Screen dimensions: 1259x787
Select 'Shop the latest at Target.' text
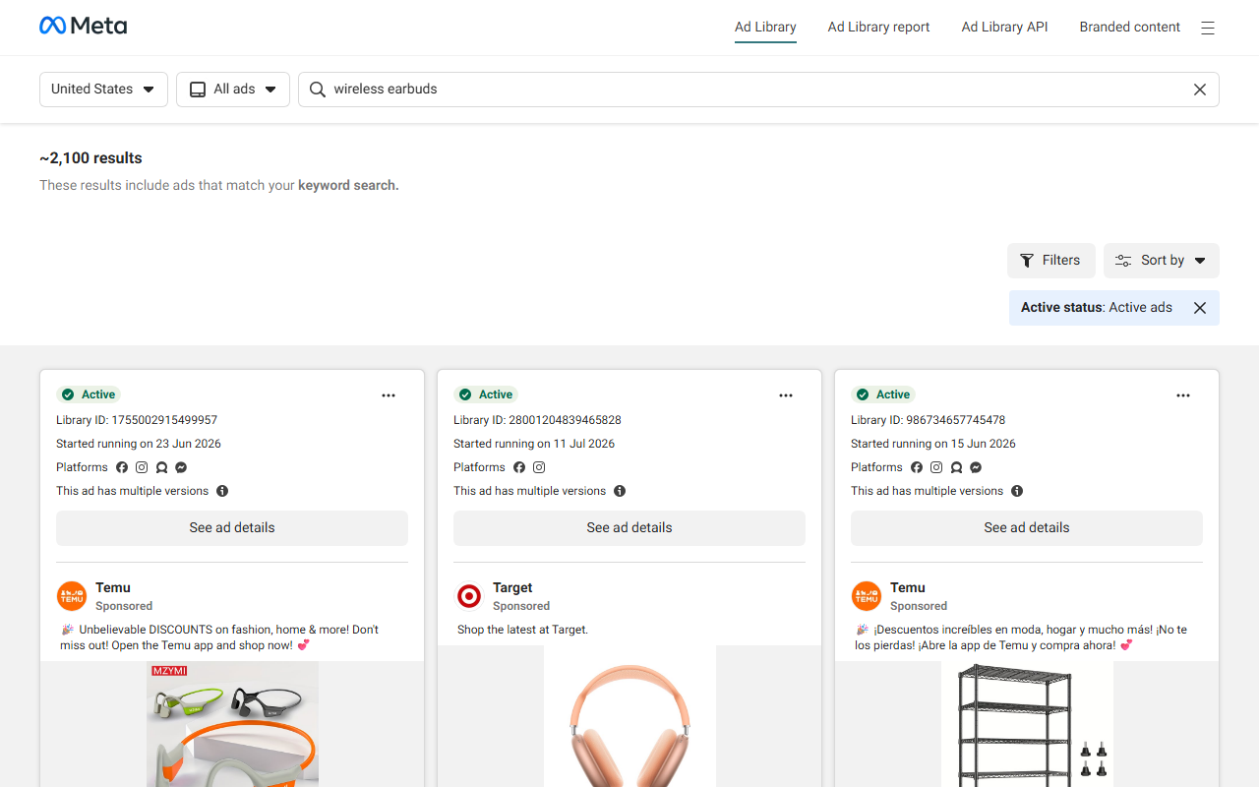522,630
